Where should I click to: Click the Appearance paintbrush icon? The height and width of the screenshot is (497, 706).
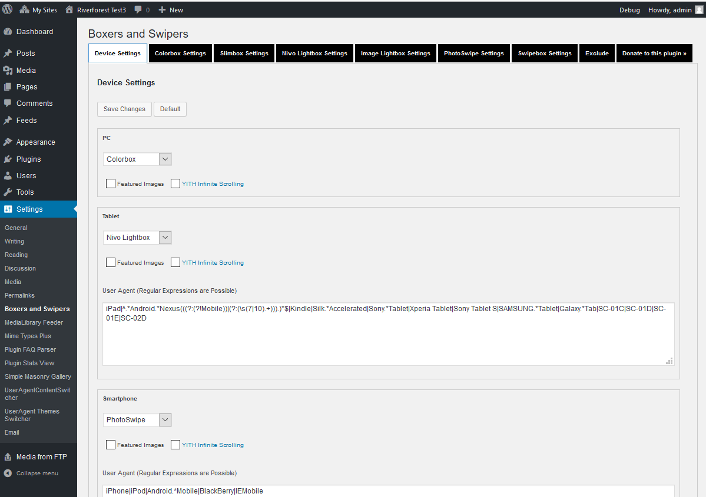(8, 142)
